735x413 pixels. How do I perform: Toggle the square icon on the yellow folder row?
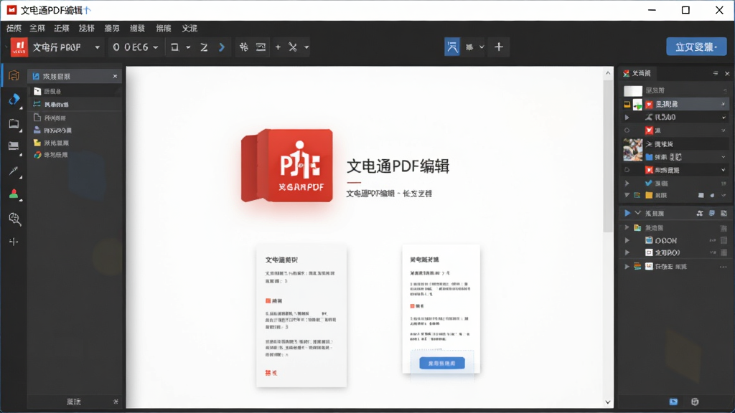coord(701,195)
